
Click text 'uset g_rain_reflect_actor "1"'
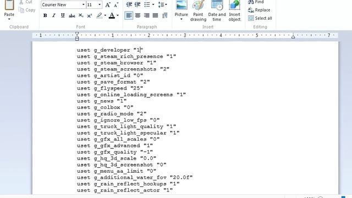[125, 190]
